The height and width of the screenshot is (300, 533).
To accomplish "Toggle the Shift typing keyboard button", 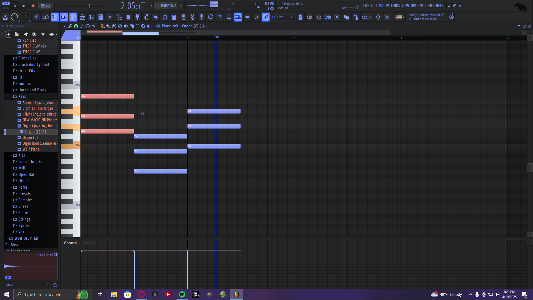I will pyautogui.click(x=328, y=17).
